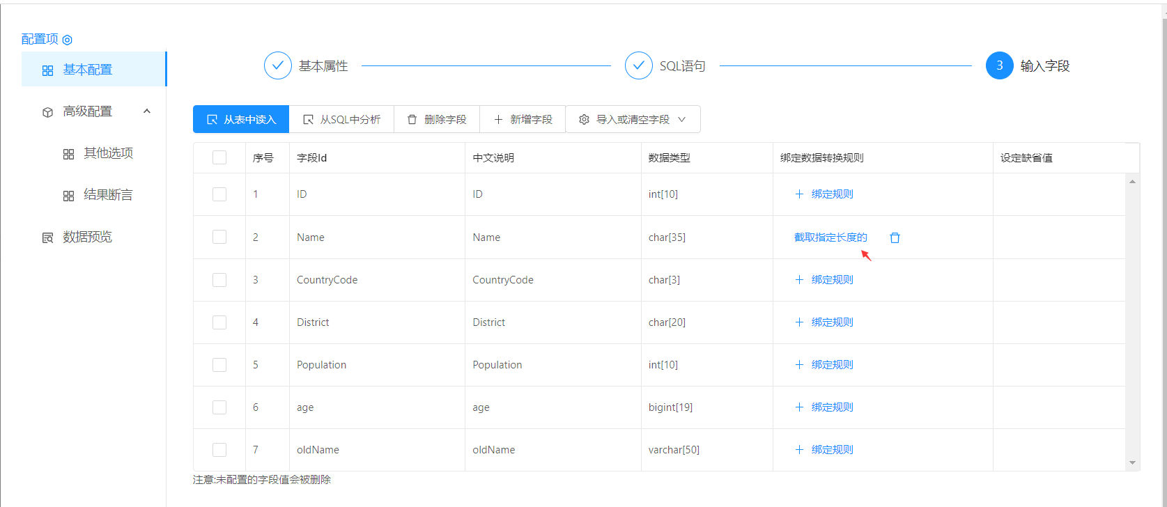
Task: Open the 导入或清空字段 dropdown
Action: (x=633, y=120)
